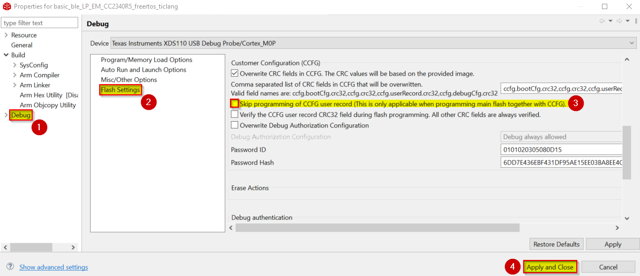Viewport: 640px width, 276px height.
Task: Expand the Resource tree node
Action: 6,35
